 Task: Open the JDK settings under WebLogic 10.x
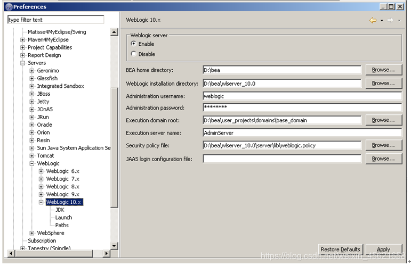pos(60,210)
